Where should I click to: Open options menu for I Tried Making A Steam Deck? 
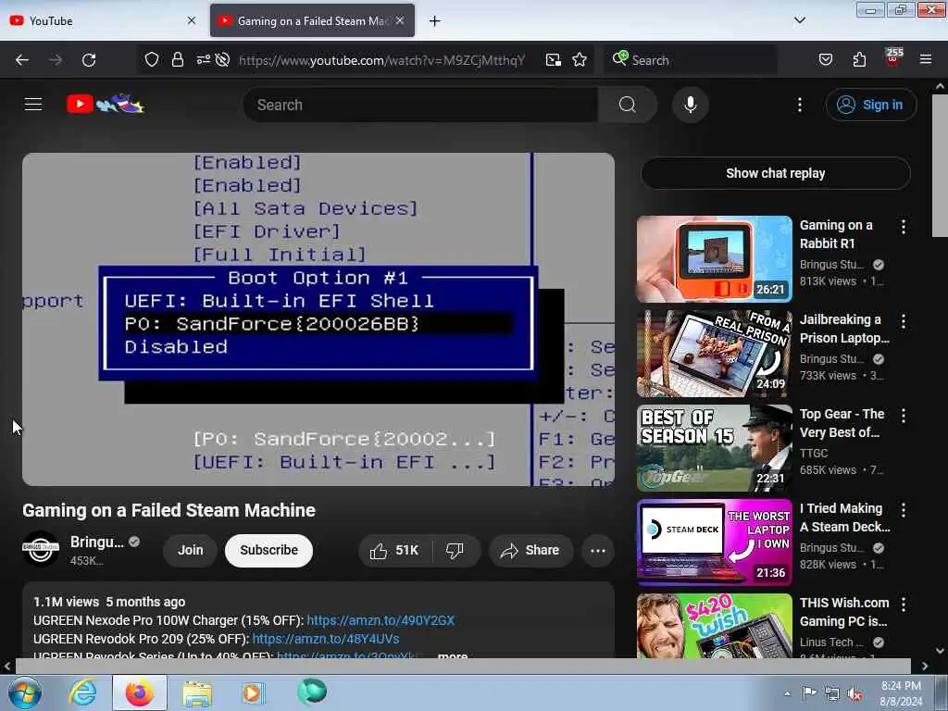[904, 510]
